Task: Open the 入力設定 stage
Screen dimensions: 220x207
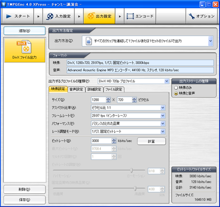Action: (58, 16)
